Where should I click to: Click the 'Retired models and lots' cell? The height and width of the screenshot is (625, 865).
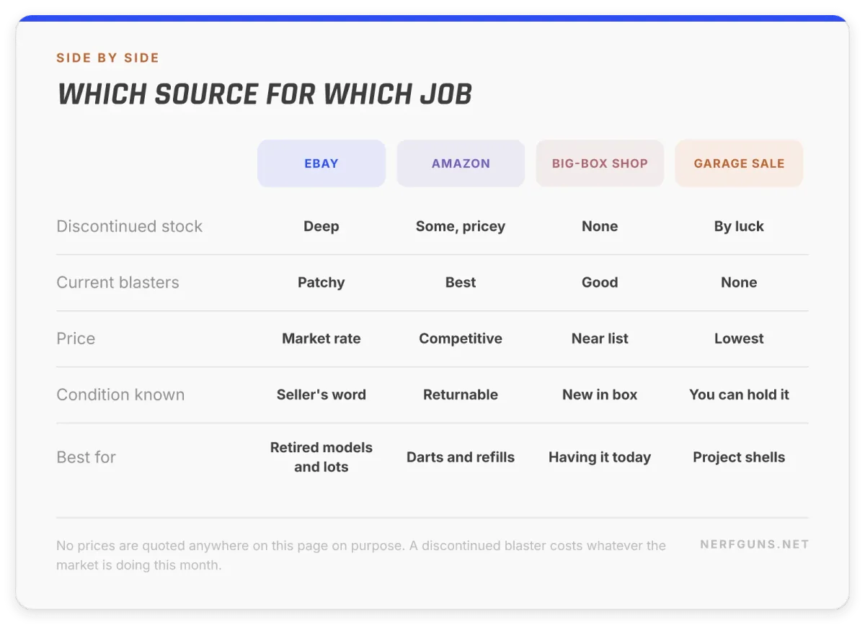(x=321, y=457)
